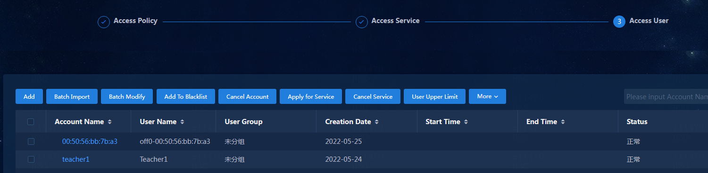Viewport: 708px width, 173px height.
Task: Click the Access Service checkmark step icon
Action: (362, 22)
